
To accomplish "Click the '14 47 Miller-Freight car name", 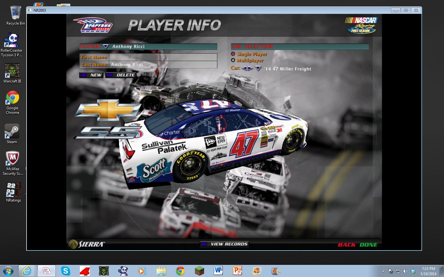I will [288, 69].
